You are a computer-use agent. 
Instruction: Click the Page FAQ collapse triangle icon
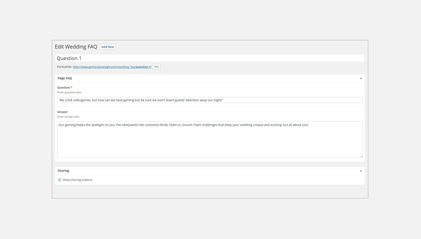[361, 78]
